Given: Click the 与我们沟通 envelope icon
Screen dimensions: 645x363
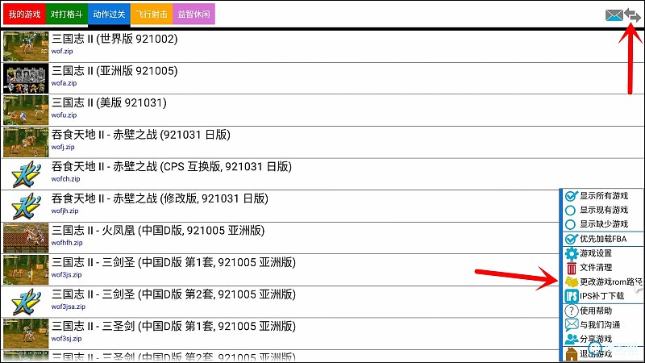Looking at the screenshot, I should click(x=572, y=325).
